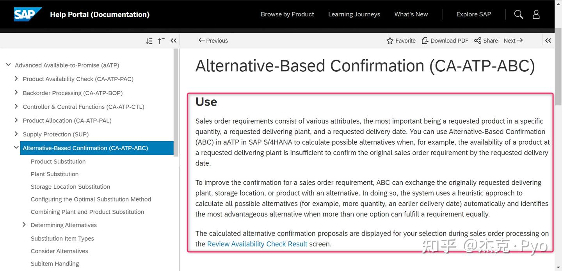
Task: Open Storage Location Substitution topic
Action: click(70, 186)
